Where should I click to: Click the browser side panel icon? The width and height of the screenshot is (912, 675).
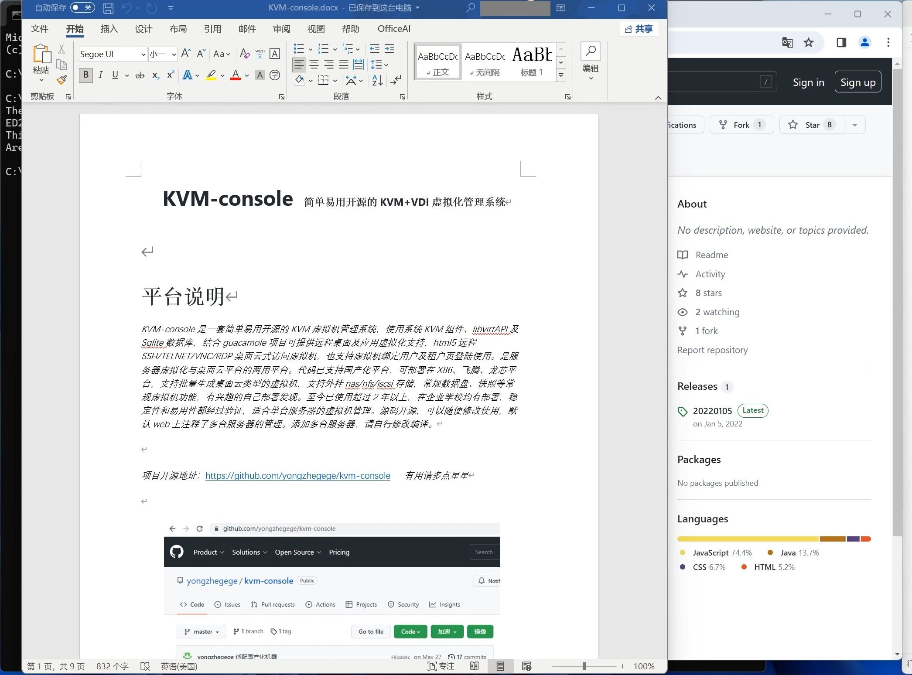[x=841, y=42]
